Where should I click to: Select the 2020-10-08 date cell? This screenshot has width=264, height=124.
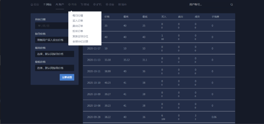coord(94,106)
